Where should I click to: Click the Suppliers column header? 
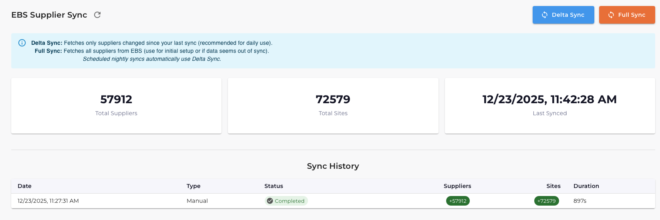457,186
